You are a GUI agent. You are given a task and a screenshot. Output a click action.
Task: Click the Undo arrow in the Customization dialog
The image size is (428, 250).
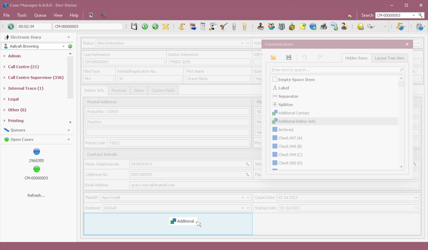coord(304,57)
